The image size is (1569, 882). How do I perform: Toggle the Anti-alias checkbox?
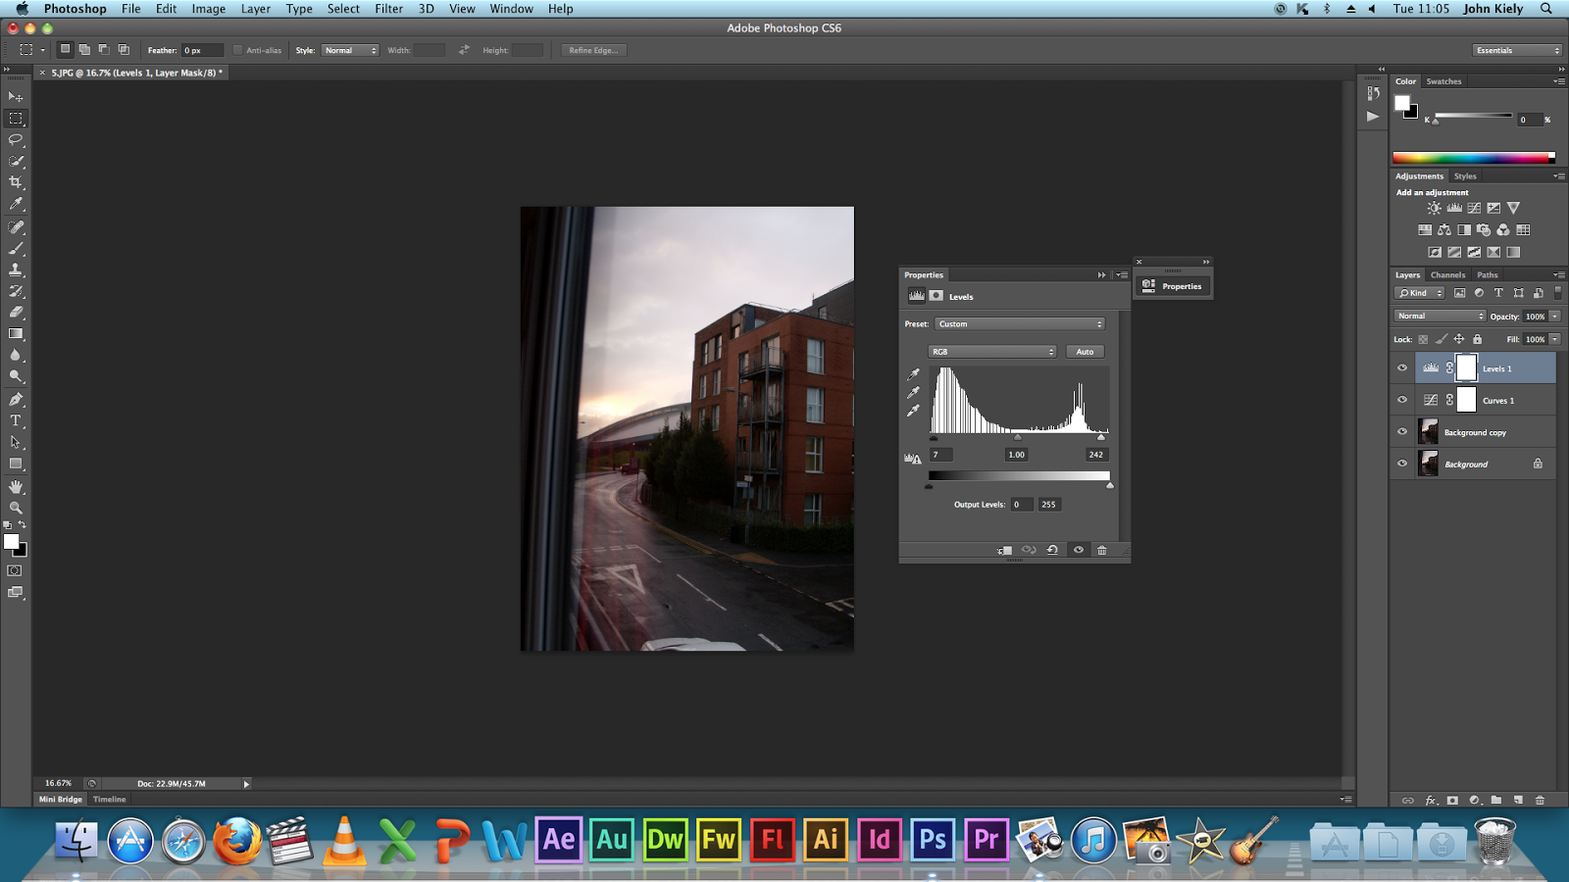pyautogui.click(x=237, y=50)
